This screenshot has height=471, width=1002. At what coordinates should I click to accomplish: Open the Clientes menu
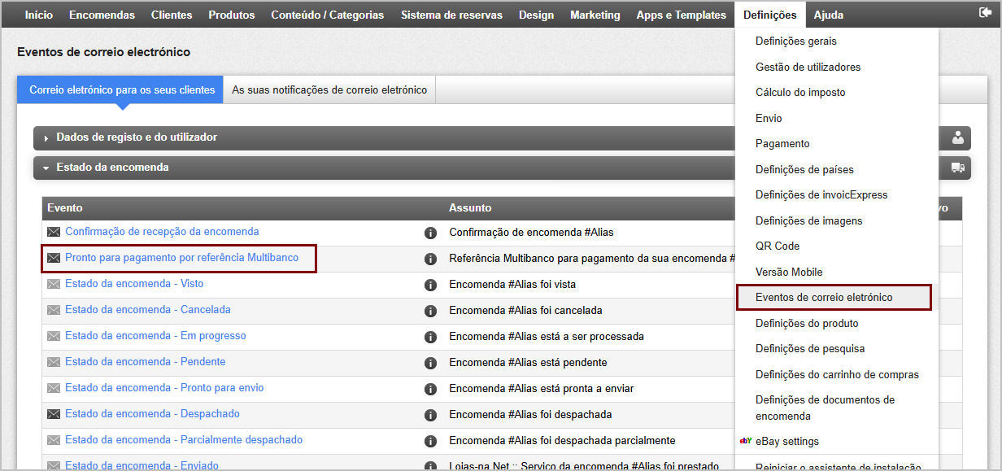[x=172, y=15]
